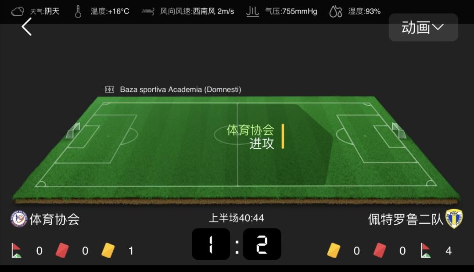
Task: Click the wind direction icon
Action: (148, 11)
